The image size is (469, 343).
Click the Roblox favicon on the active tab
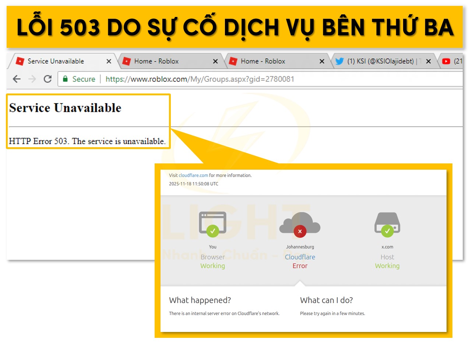pos(20,61)
